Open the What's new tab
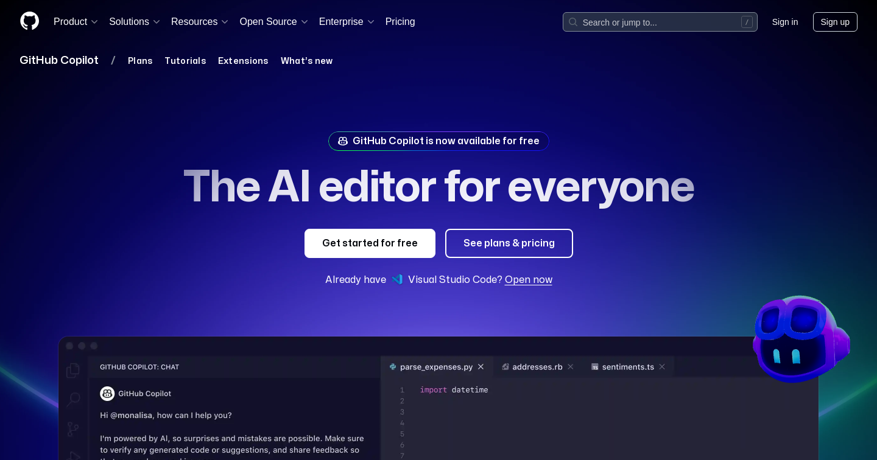This screenshot has height=460, width=877. (x=306, y=61)
